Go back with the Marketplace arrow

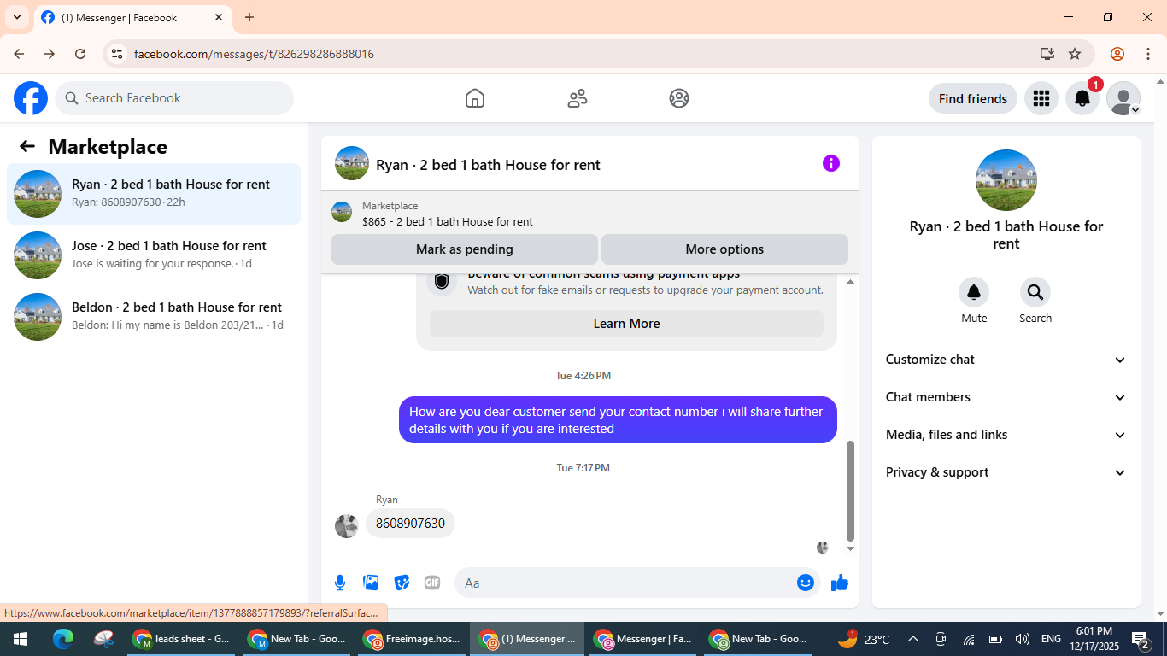pyautogui.click(x=27, y=146)
